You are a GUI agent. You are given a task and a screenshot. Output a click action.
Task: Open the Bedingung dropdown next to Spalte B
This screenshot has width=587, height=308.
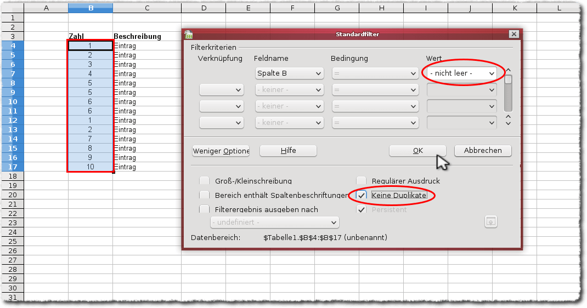tap(375, 73)
